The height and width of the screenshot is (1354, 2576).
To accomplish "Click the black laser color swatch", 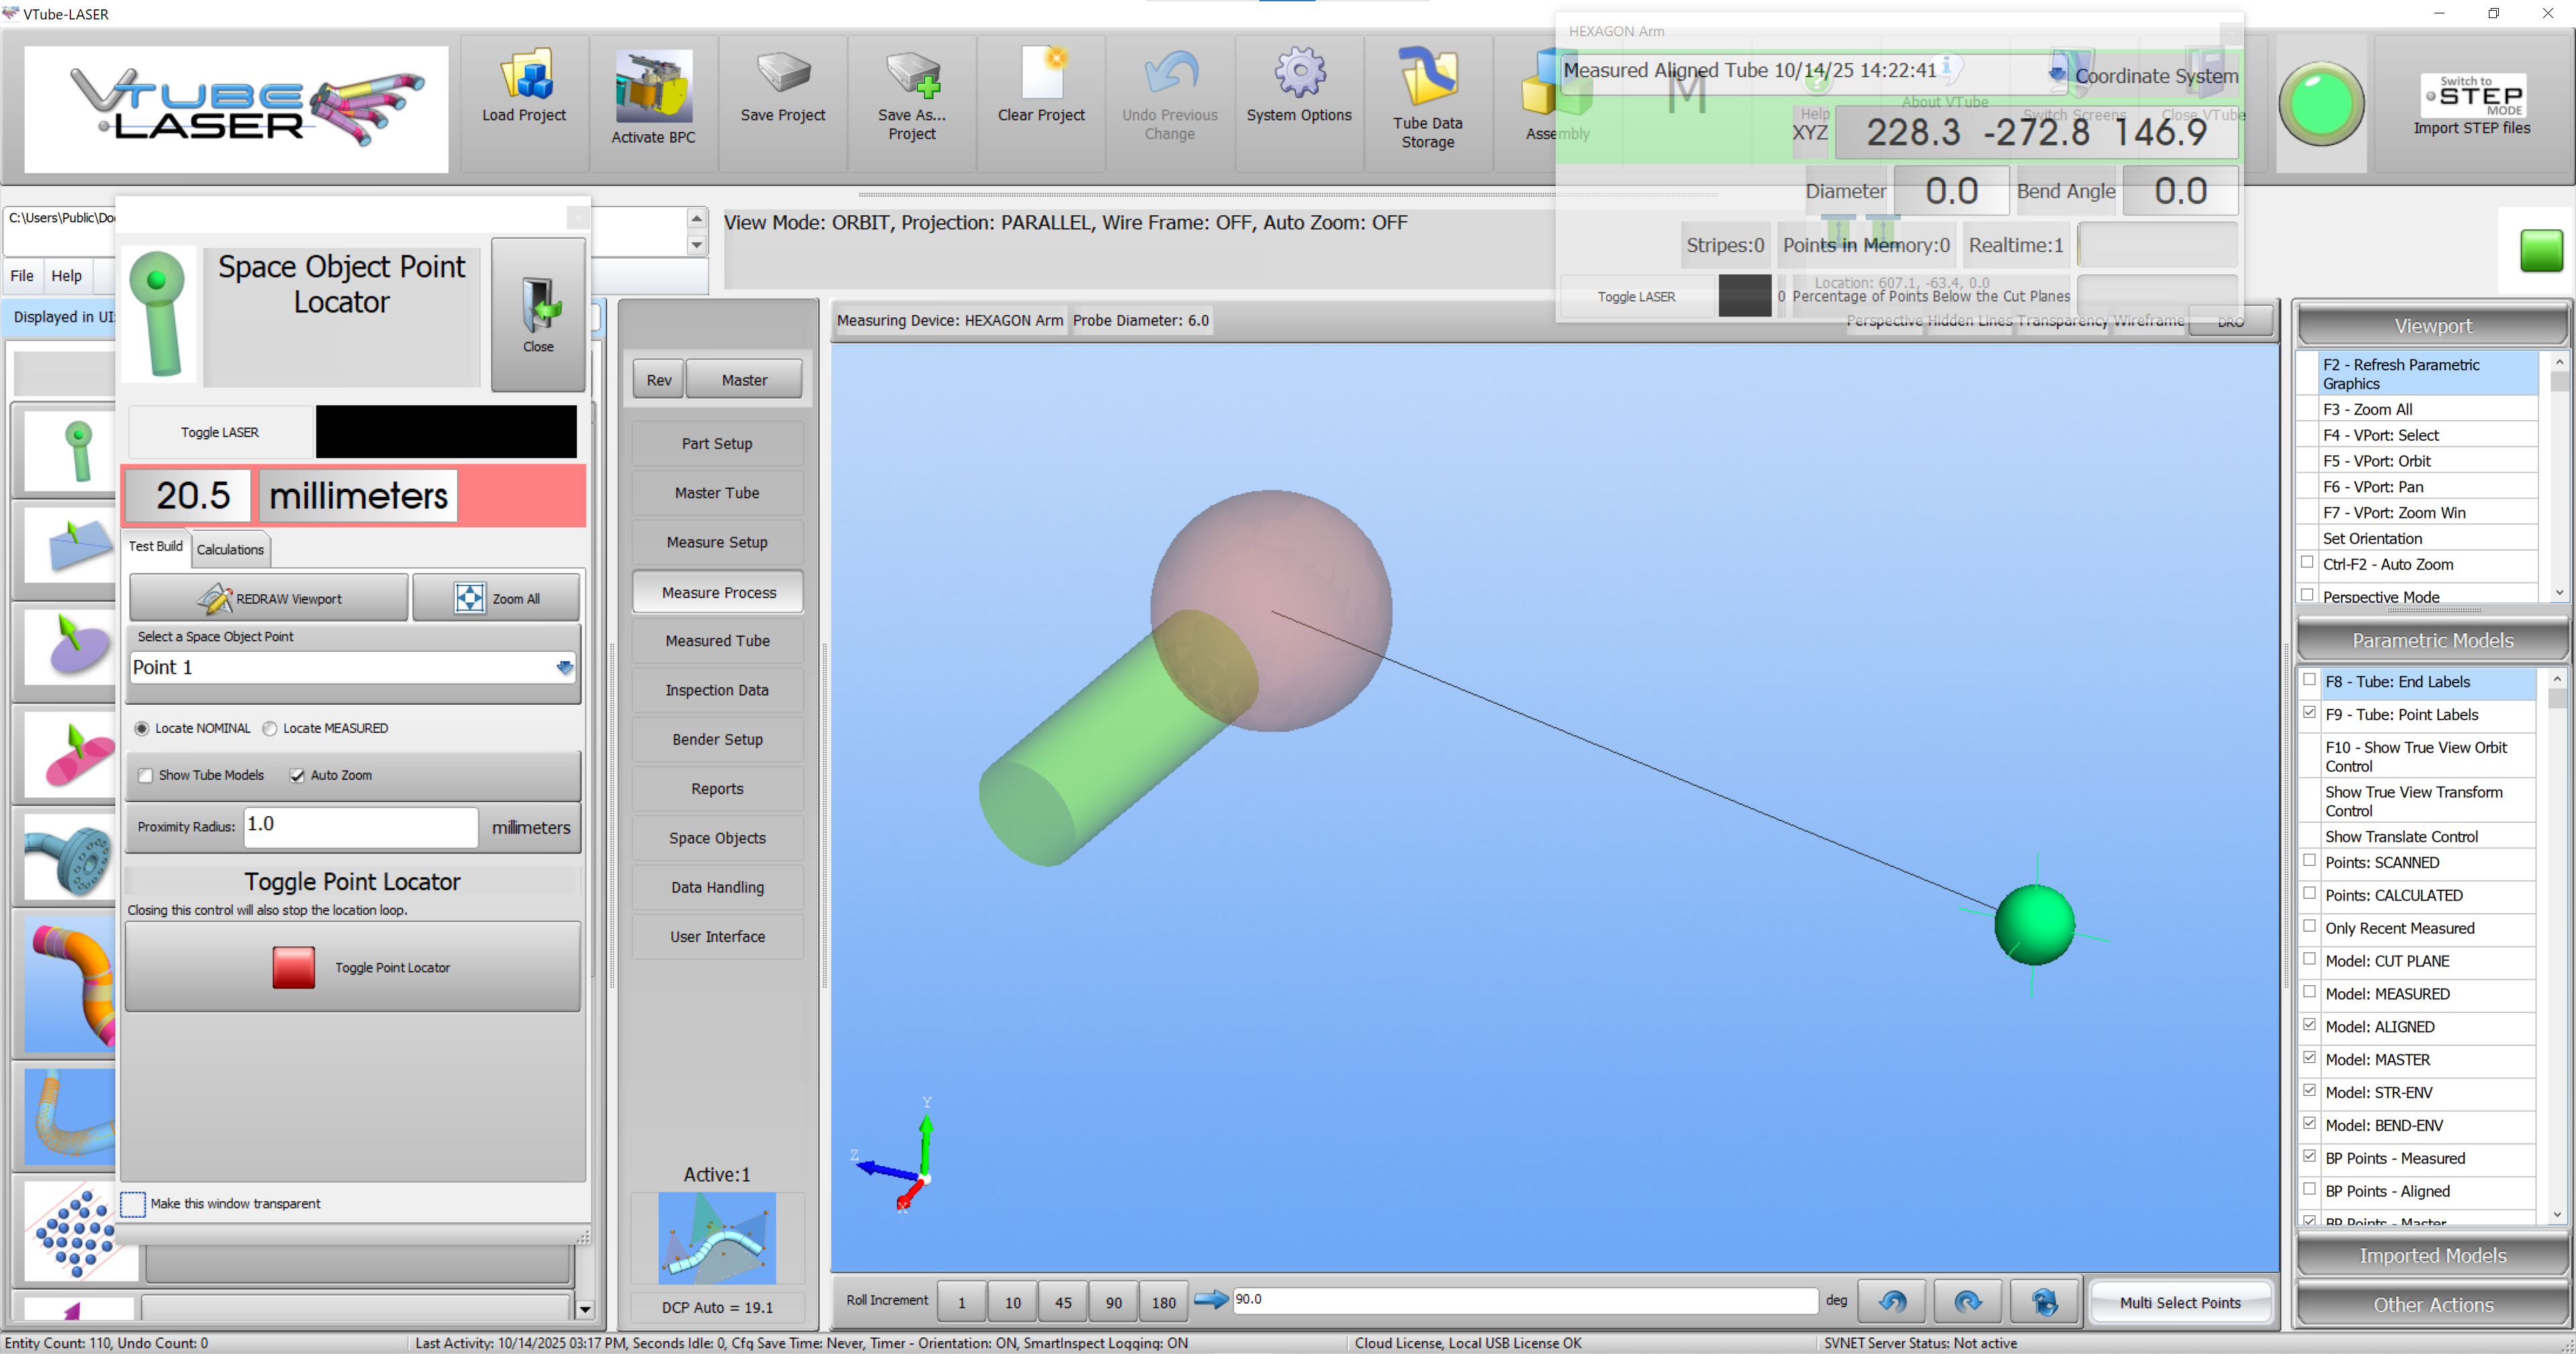I will [446, 432].
